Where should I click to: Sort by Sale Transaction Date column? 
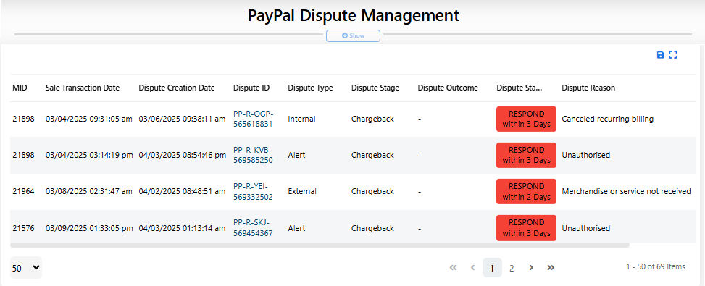(x=83, y=88)
